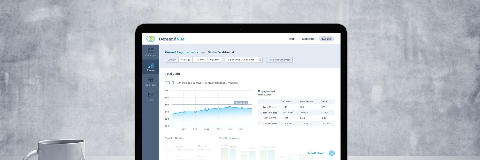
Task: Click the Visits Dashboard breadcrumb
Action: (x=221, y=52)
